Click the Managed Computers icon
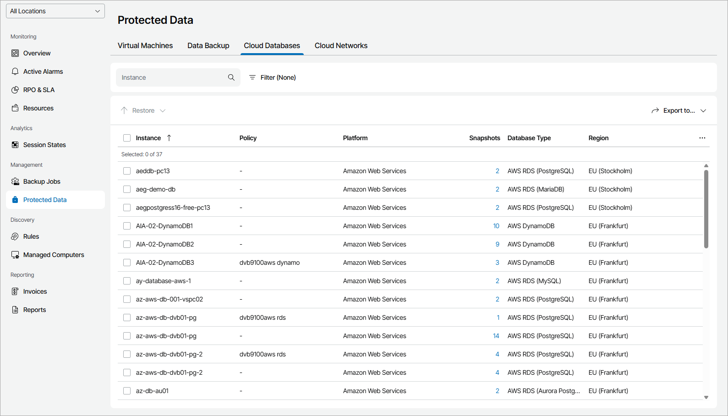Image resolution: width=728 pixels, height=416 pixels. click(x=15, y=255)
